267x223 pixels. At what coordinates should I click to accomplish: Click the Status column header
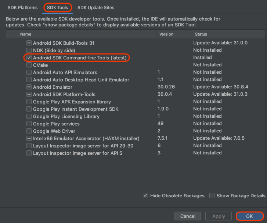pos(201,34)
